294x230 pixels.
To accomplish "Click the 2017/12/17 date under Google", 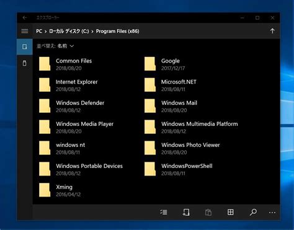I will 173,68.
